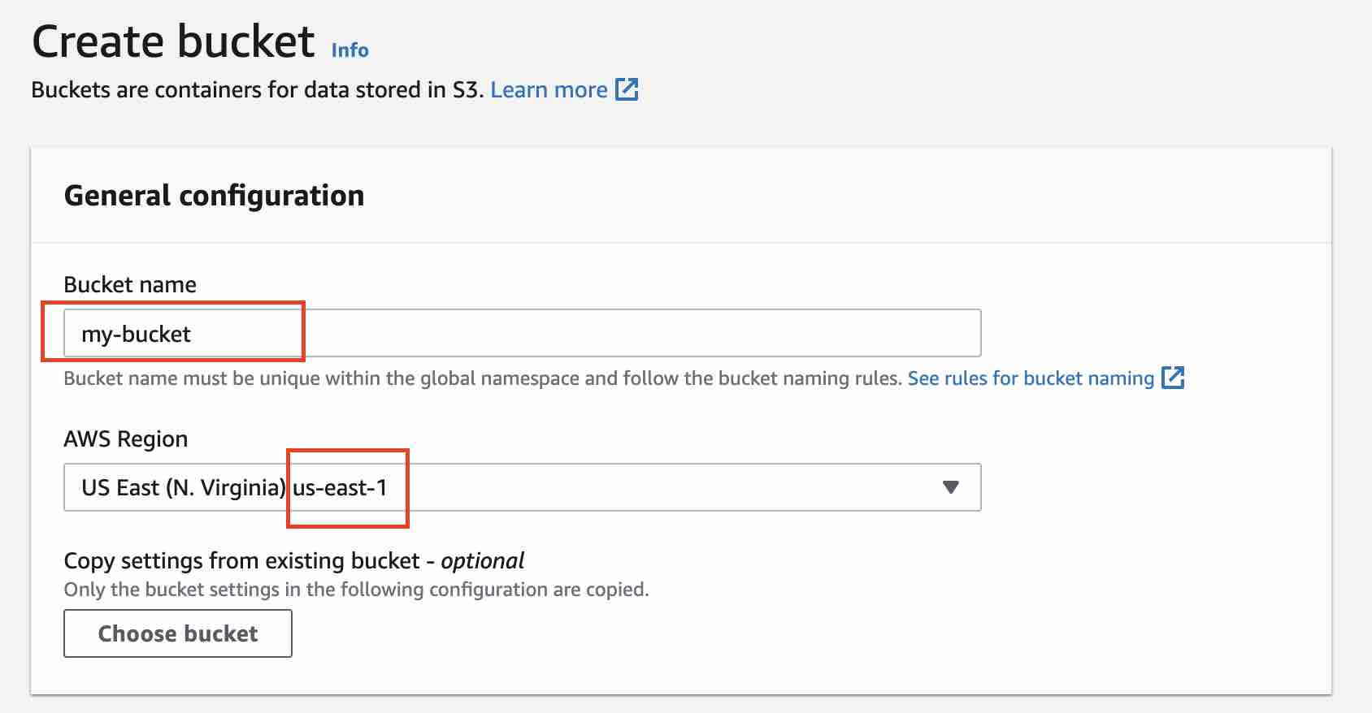The height and width of the screenshot is (713, 1372).
Task: Click external link icon after bucket naming rules
Action: pyautogui.click(x=1173, y=378)
